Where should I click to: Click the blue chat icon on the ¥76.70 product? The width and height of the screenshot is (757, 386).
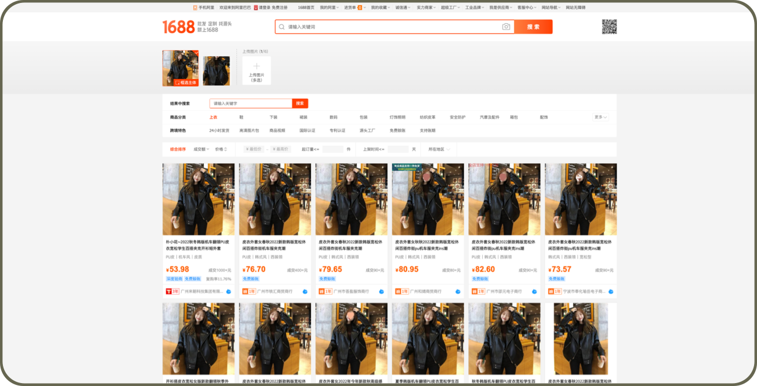[x=305, y=291]
